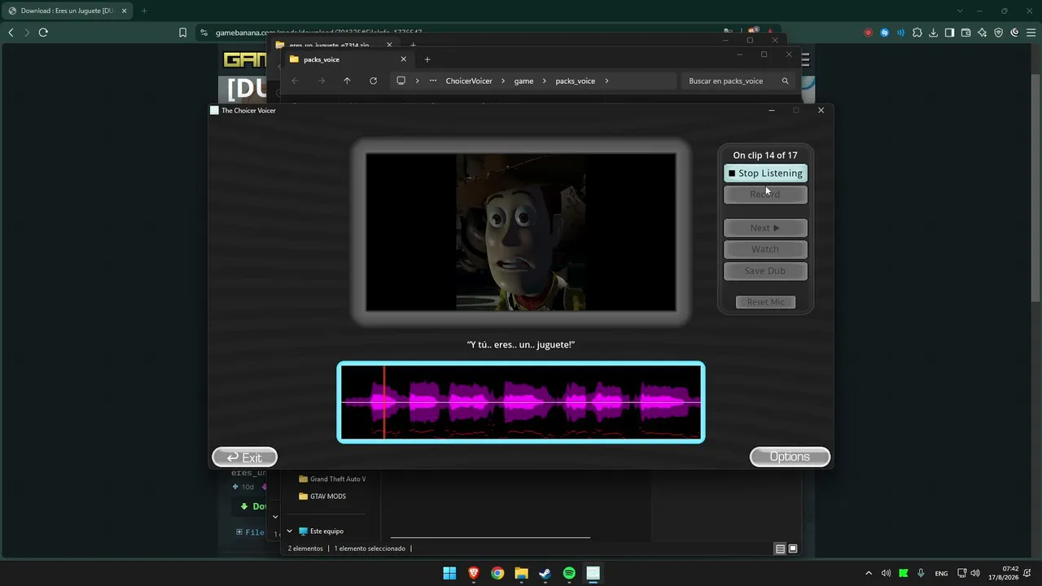Open the browser Downloads icon
The width and height of the screenshot is (1042, 586).
click(934, 33)
